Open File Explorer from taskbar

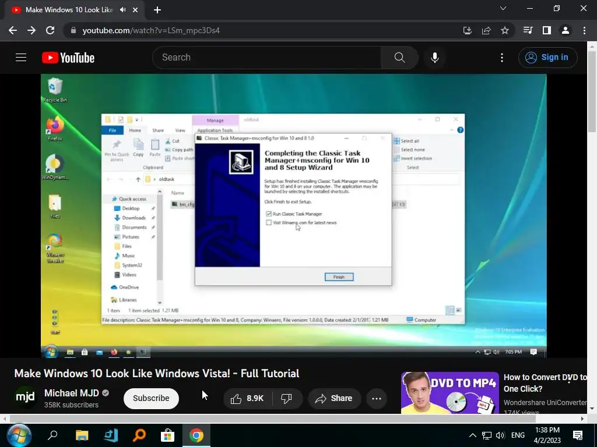[x=82, y=435]
